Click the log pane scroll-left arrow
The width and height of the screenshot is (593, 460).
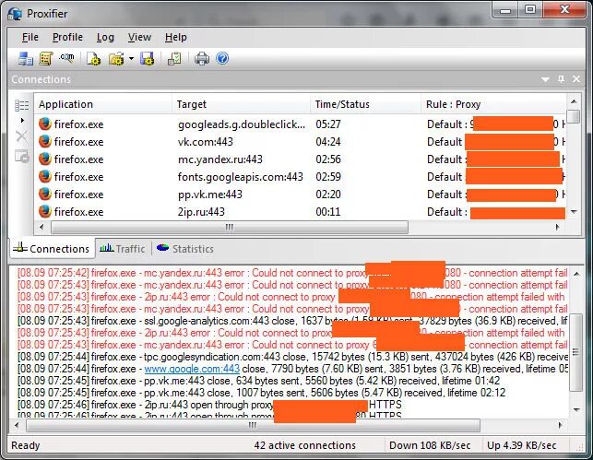[x=17, y=425]
